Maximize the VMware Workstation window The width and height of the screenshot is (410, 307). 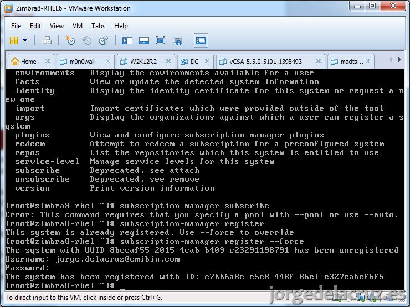[x=372, y=6]
